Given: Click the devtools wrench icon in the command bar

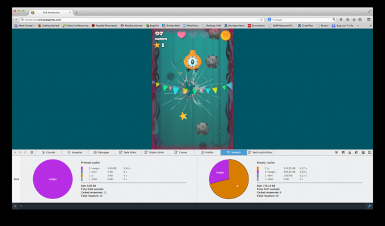Looking at the screenshot, I should (369, 207).
